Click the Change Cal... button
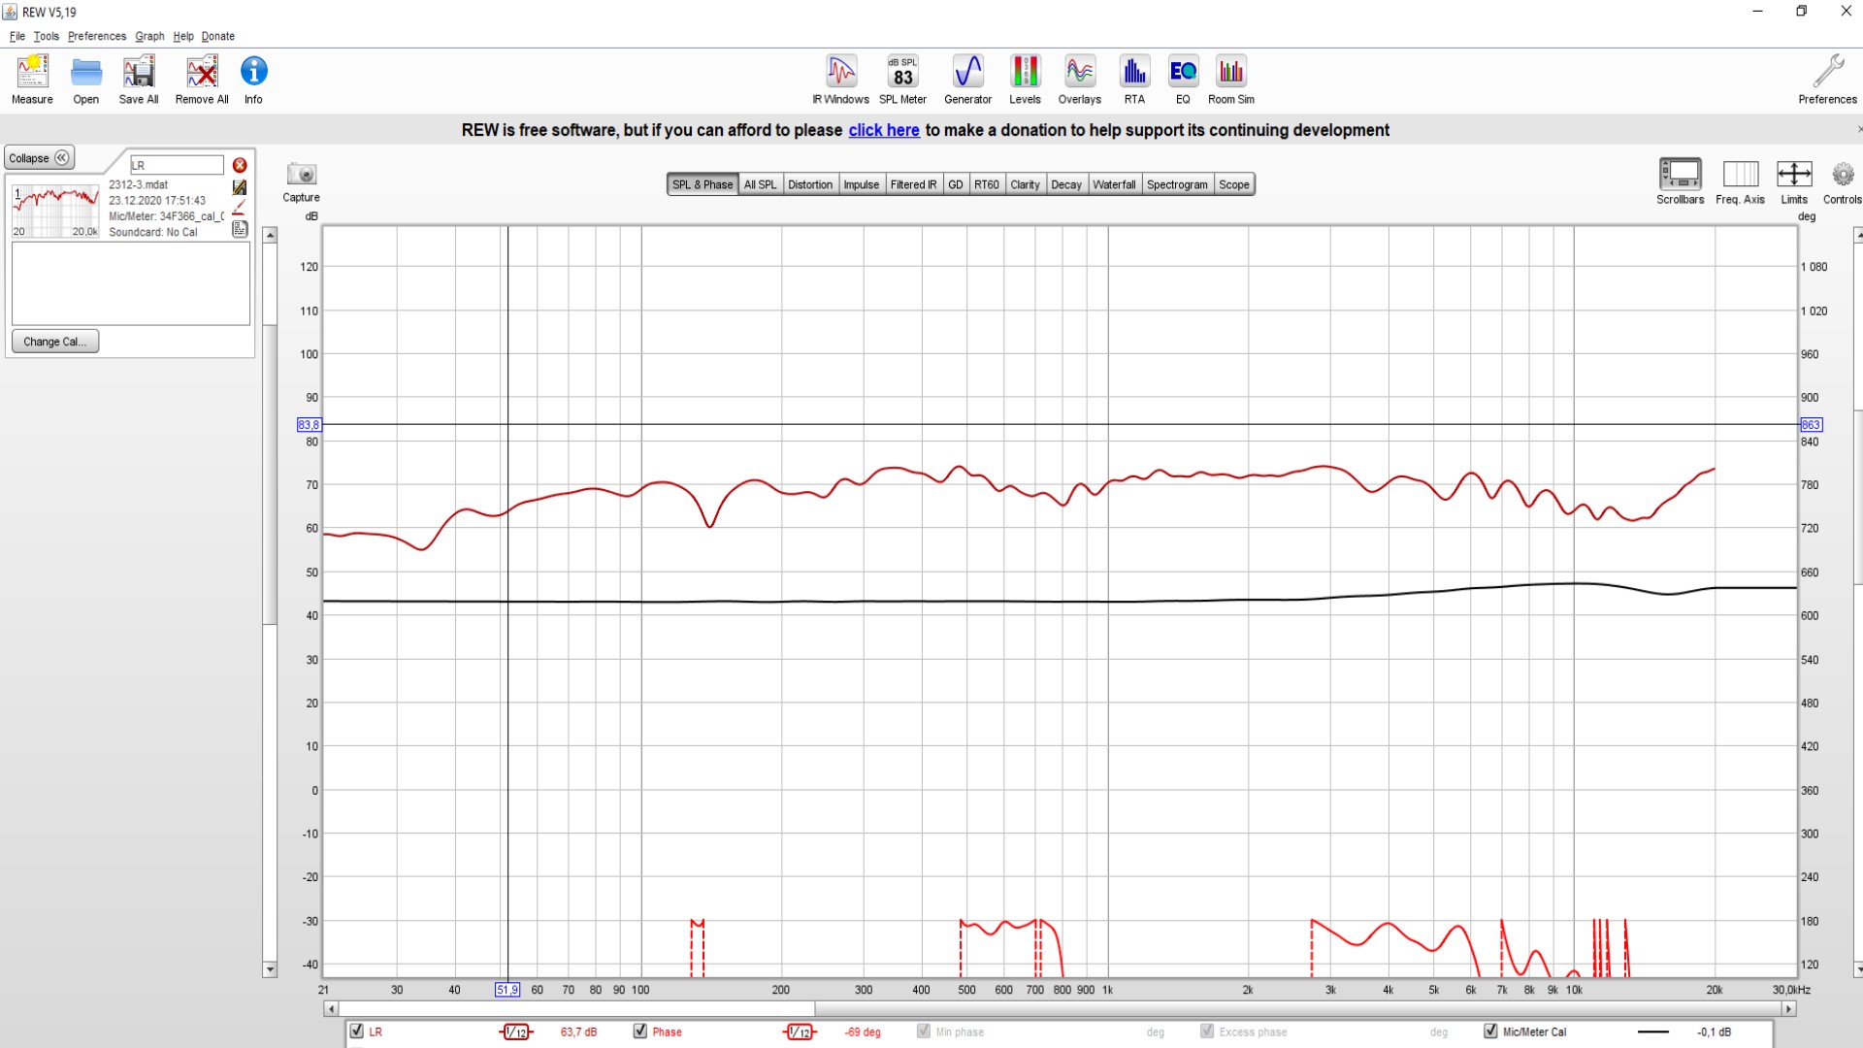The width and height of the screenshot is (1863, 1048). pos(54,342)
